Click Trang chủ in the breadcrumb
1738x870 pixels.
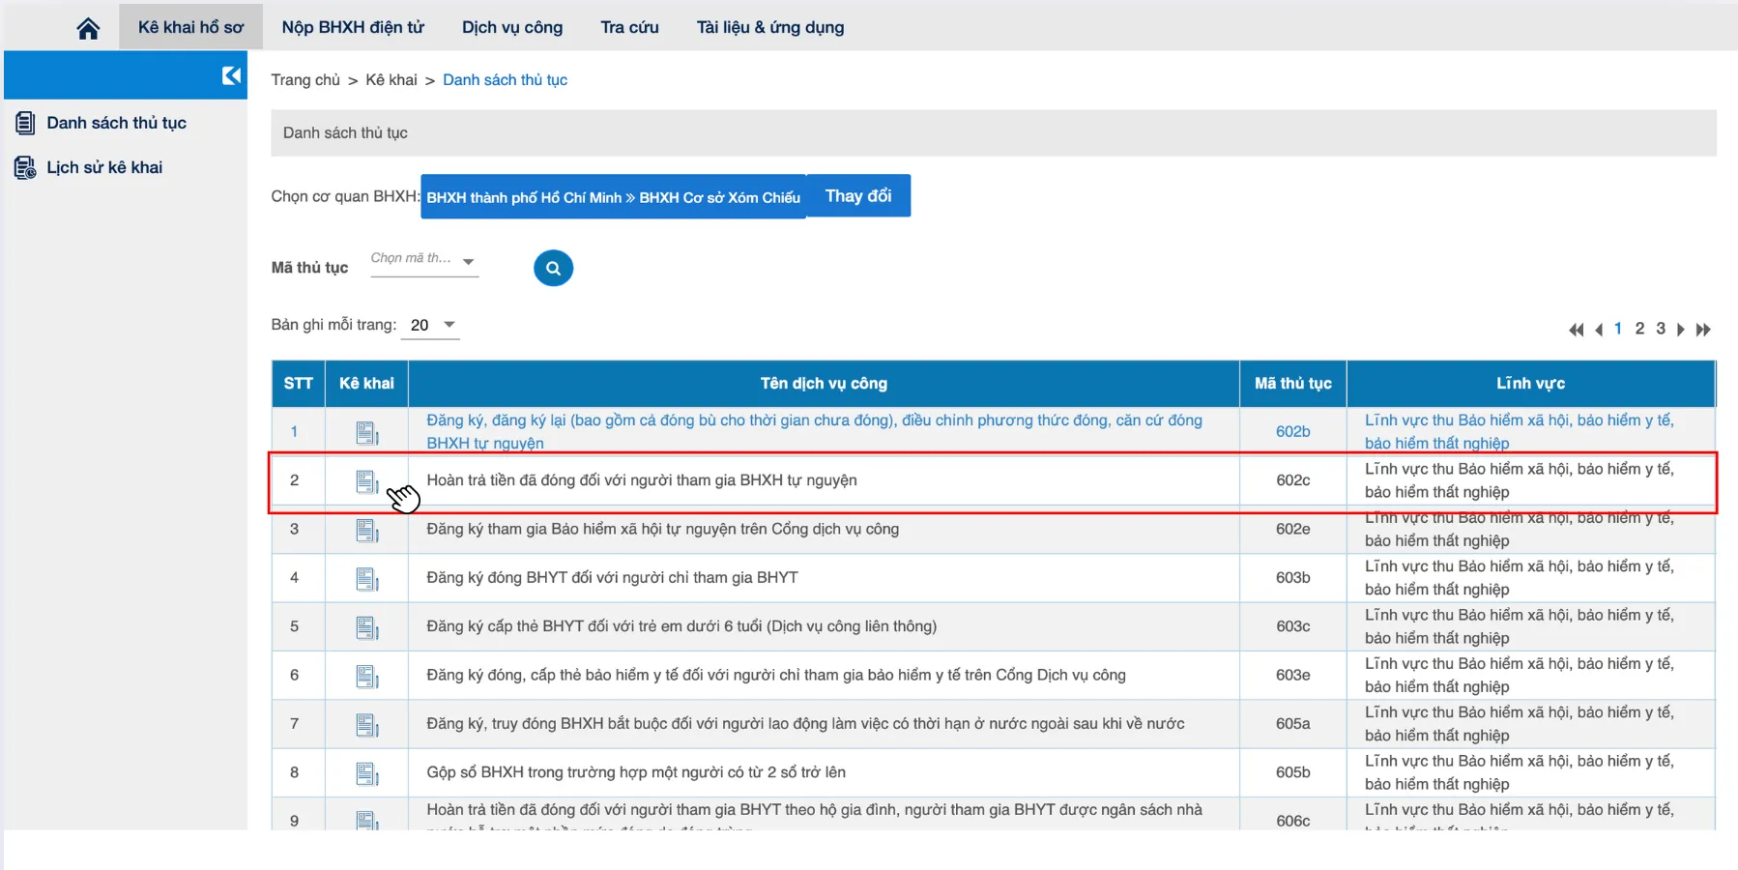coord(305,80)
